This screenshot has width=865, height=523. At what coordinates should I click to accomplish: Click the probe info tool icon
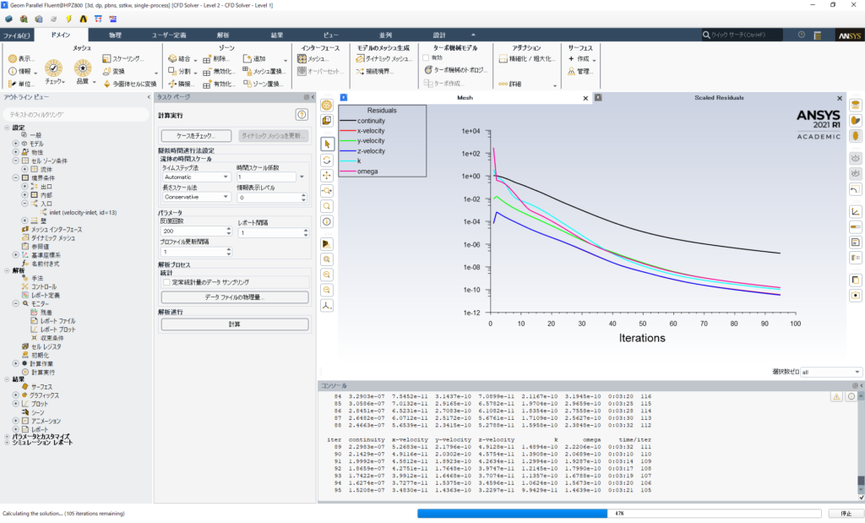click(327, 221)
